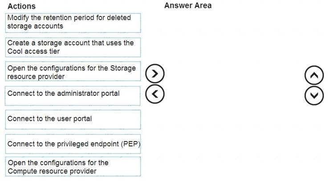Select 'Connect to the user portal' action
333x182 pixels.
click(73, 119)
